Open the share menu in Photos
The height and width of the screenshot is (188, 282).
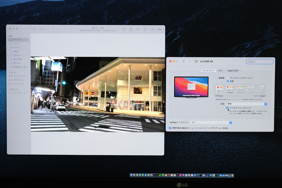coord(131,29)
